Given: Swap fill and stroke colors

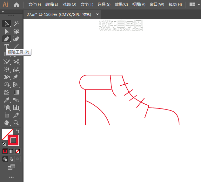Looking at the screenshot, I should click(x=18, y=131).
